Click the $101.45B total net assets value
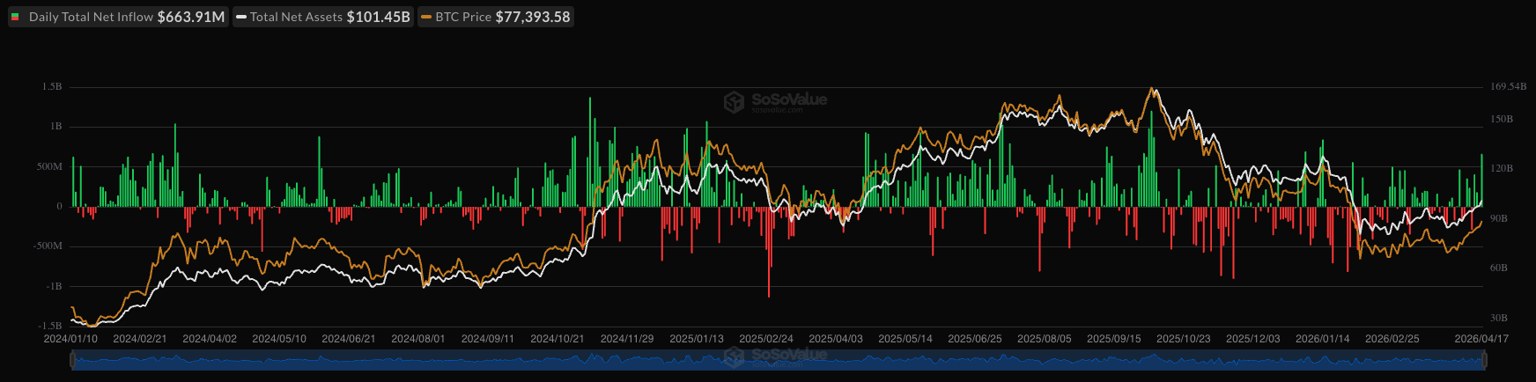The width and height of the screenshot is (1536, 382). (378, 17)
